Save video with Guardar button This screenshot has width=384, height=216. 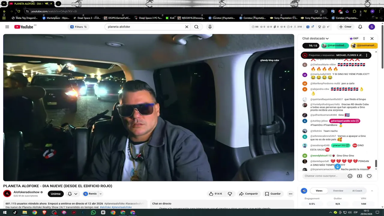[273, 194]
